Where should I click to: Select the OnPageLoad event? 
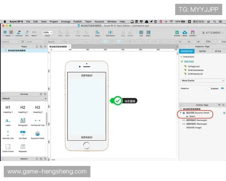click(x=194, y=66)
